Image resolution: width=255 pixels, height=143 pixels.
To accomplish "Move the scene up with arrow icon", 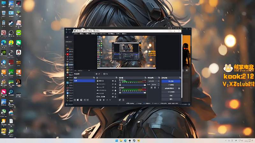I will [84, 100].
